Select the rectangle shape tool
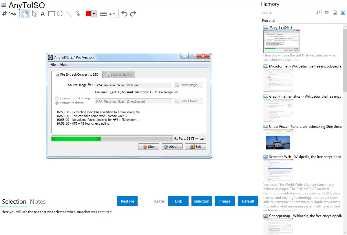 (x=51, y=14)
